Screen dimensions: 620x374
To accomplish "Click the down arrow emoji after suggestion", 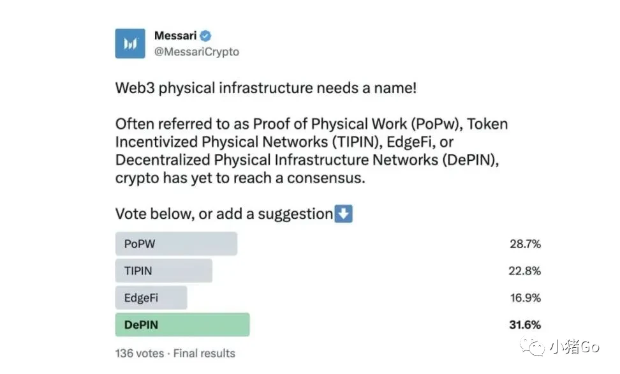I will tap(344, 214).
